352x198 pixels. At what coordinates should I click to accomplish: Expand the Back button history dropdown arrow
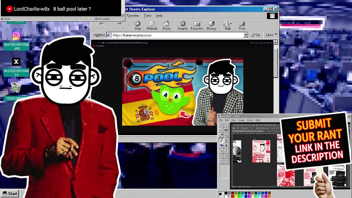pyautogui.click(x=111, y=26)
